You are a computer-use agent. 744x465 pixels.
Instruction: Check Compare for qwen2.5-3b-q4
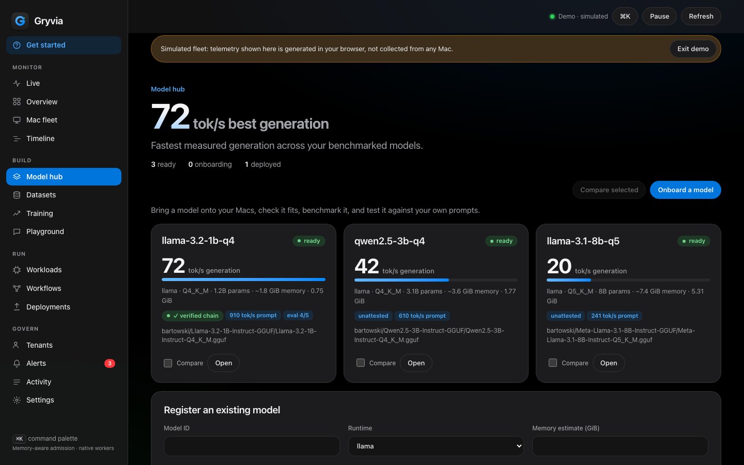[x=361, y=363]
